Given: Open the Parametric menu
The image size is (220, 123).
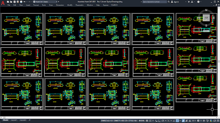Looking at the screenshot, I should pos(79,5).
